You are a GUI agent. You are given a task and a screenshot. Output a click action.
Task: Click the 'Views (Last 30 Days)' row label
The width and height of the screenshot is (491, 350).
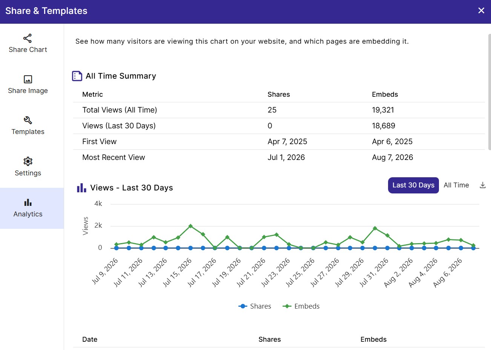click(x=119, y=126)
